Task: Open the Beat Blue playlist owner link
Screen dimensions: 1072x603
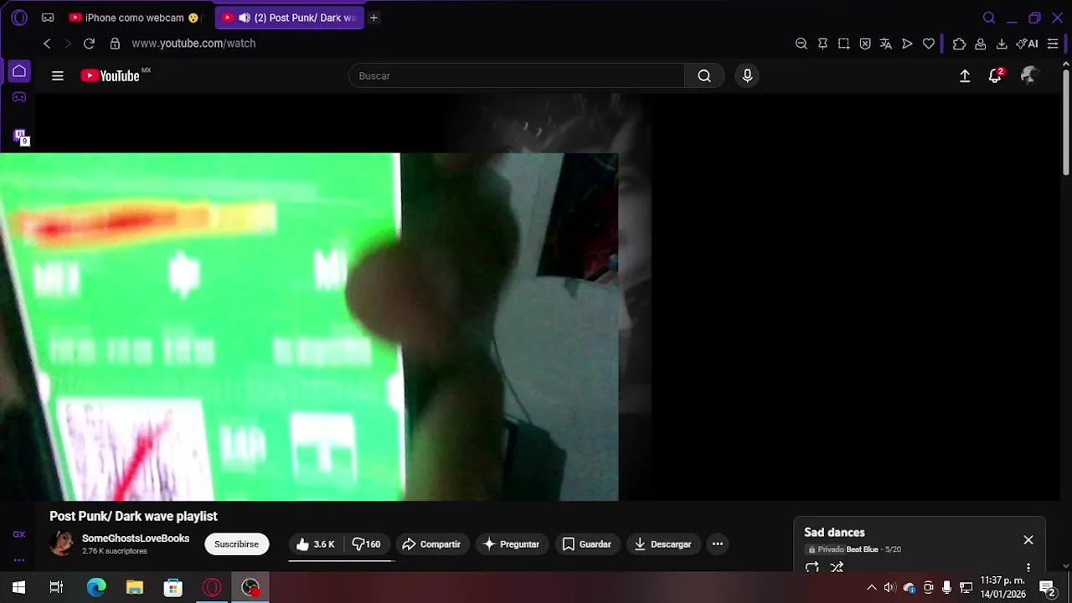Action: [x=862, y=549]
